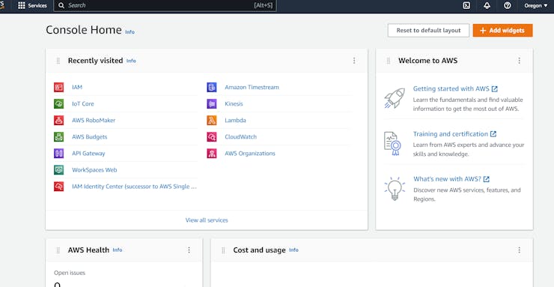Viewport: 554px width, 287px height.
Task: Open the notifications bell
Action: [487, 6]
